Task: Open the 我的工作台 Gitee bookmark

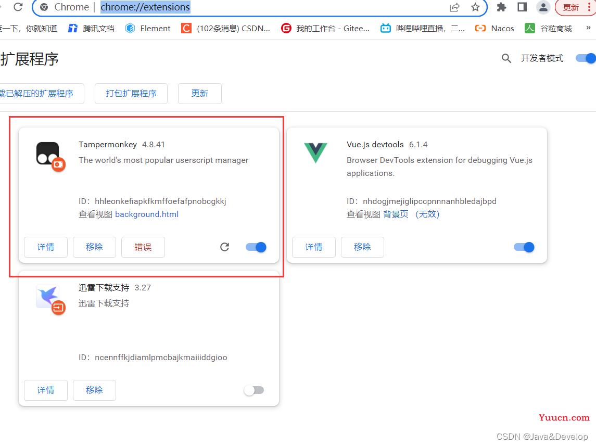Action: coord(325,29)
